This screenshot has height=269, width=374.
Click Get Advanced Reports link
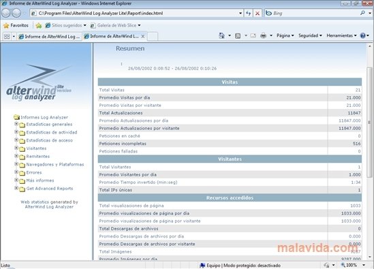(x=50, y=189)
